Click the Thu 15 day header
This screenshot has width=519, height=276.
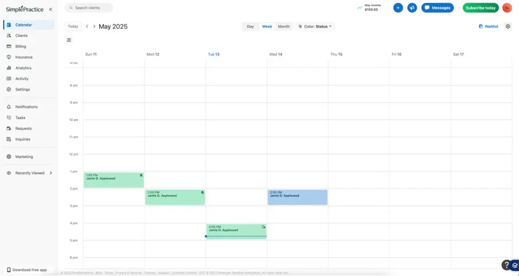pyautogui.click(x=336, y=54)
